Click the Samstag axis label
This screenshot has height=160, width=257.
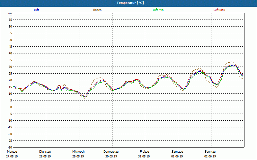177,152
